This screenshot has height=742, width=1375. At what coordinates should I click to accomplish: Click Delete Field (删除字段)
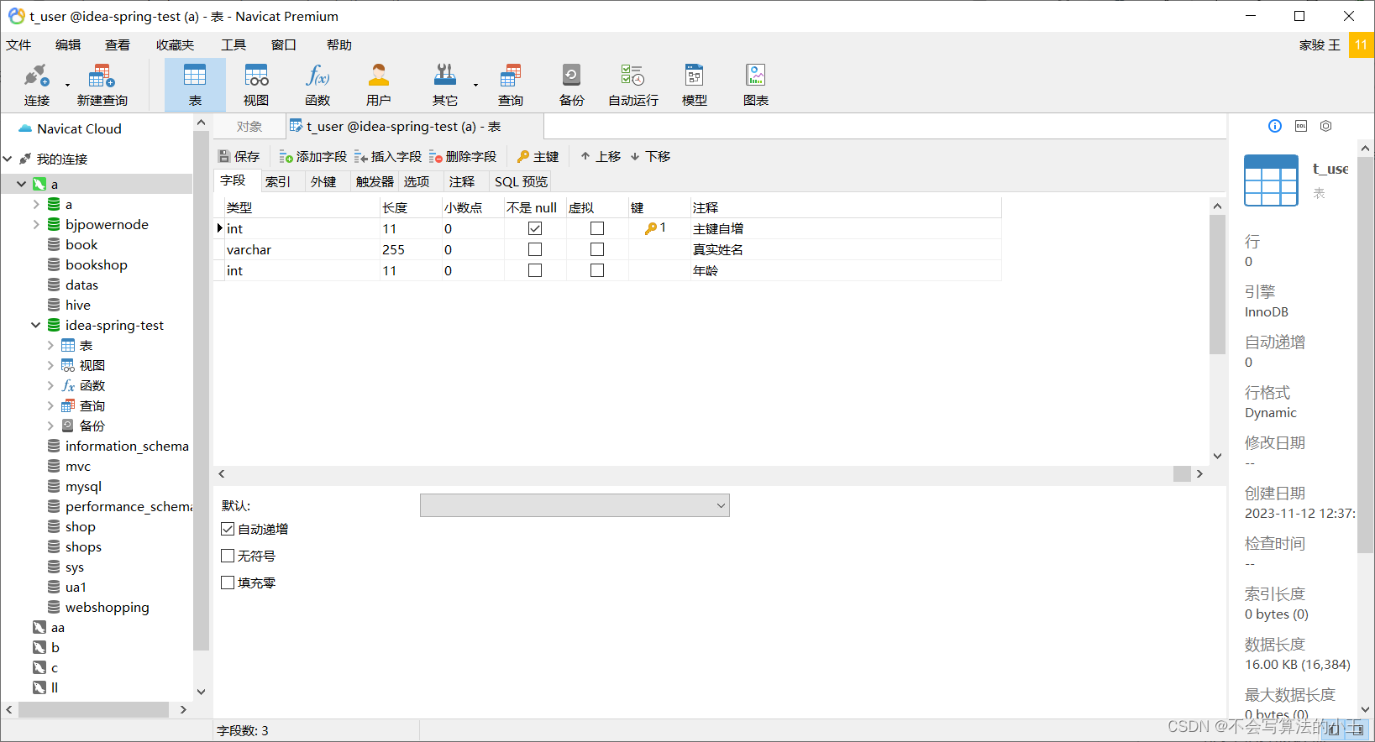click(463, 156)
